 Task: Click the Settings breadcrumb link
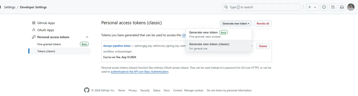tap(9, 7)
